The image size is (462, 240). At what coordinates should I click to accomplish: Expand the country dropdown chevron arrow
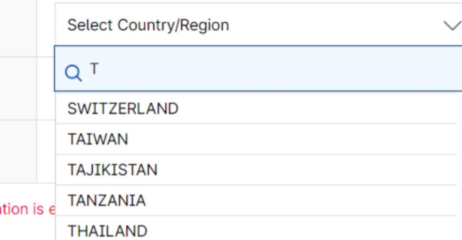(x=452, y=26)
